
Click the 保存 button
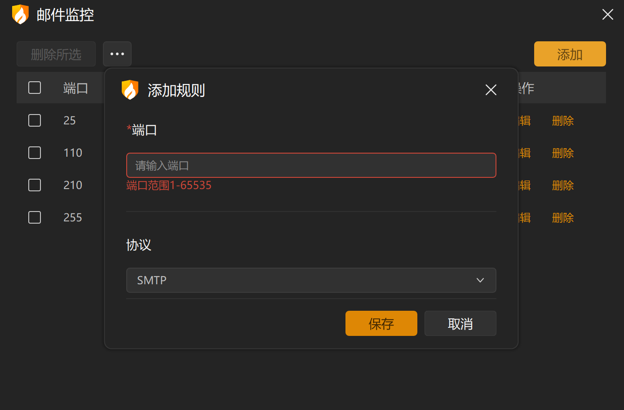pos(381,323)
